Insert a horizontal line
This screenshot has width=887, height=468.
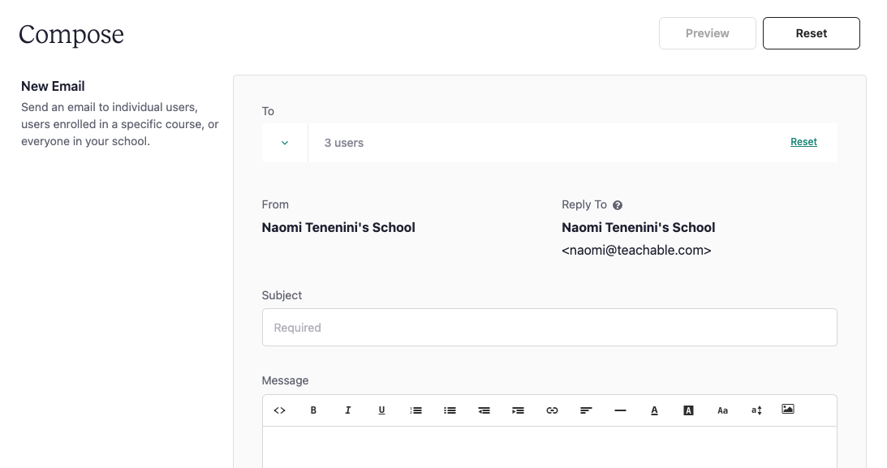click(x=620, y=410)
